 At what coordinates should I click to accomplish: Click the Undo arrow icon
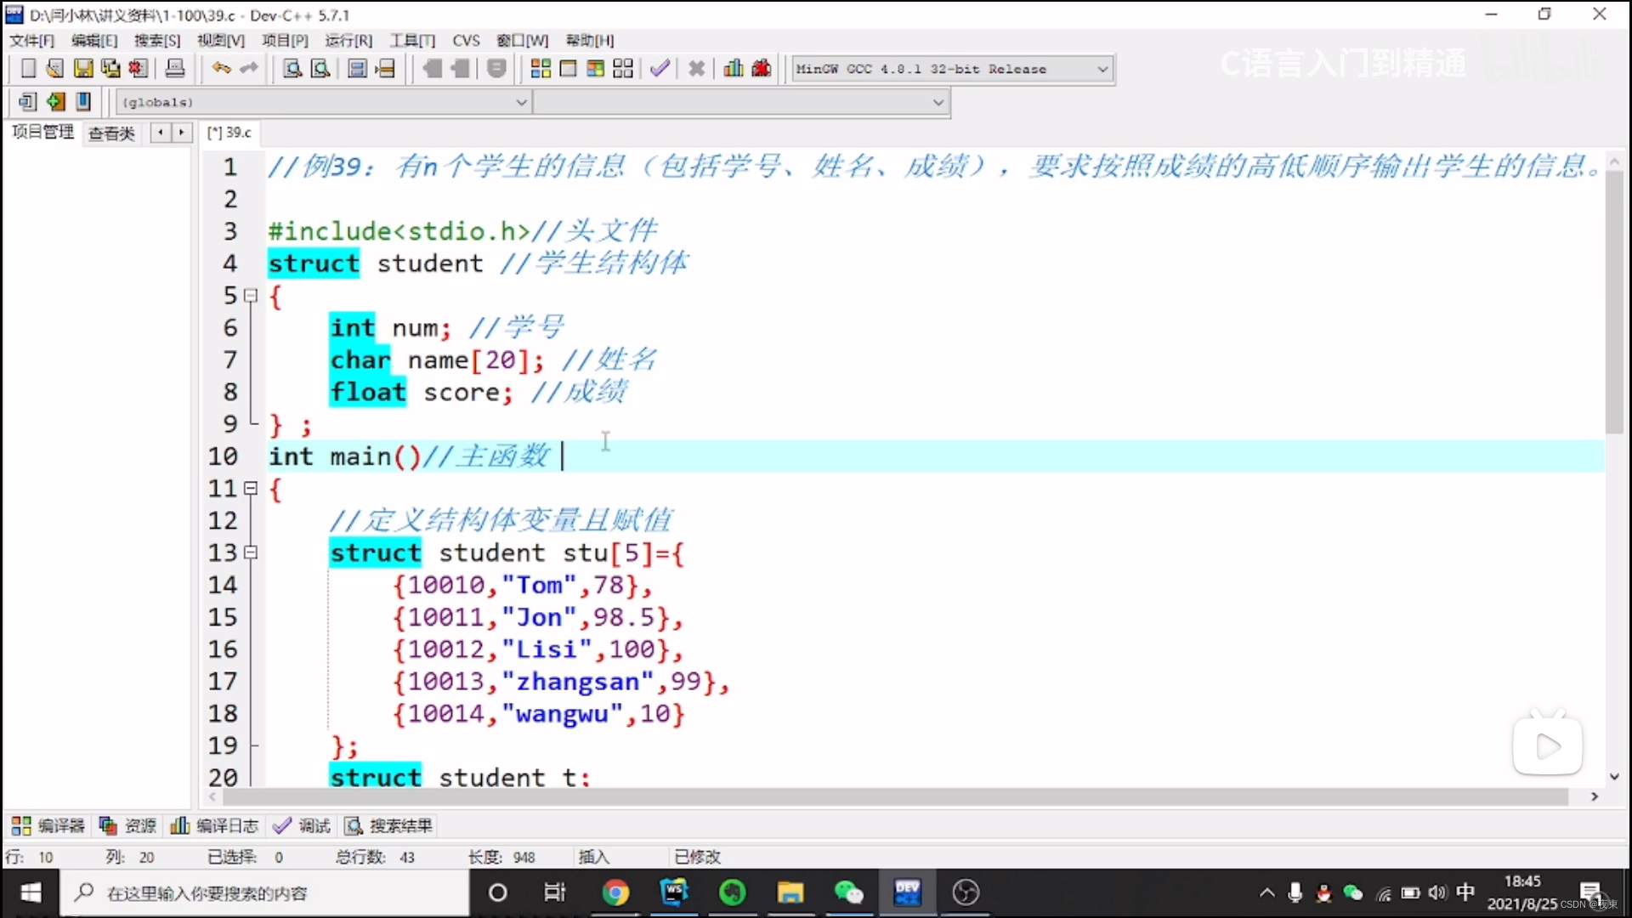[x=221, y=69]
